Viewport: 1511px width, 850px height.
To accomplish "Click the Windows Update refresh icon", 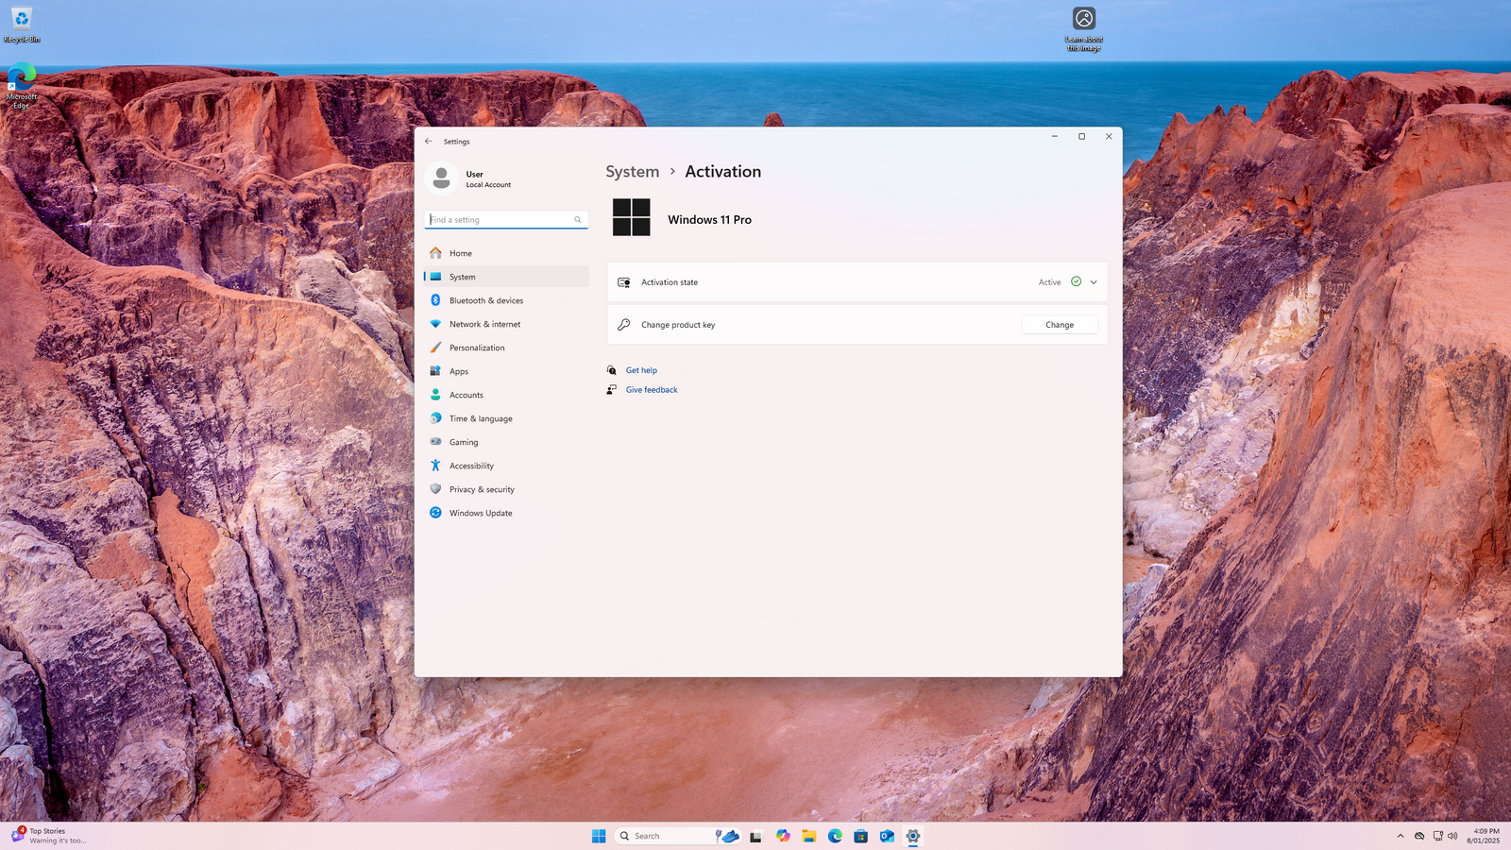I will 435,513.
